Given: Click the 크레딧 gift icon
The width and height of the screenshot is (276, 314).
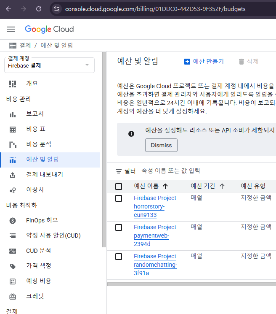Looking at the screenshot, I should (x=13, y=297).
